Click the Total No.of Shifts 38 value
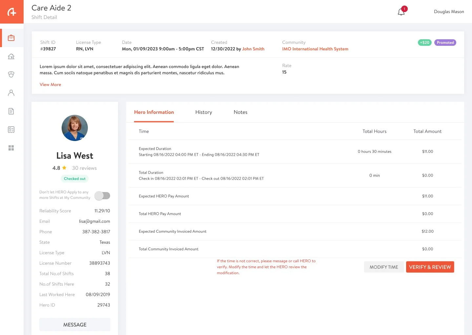This screenshot has height=335, width=472. pyautogui.click(x=108, y=273)
